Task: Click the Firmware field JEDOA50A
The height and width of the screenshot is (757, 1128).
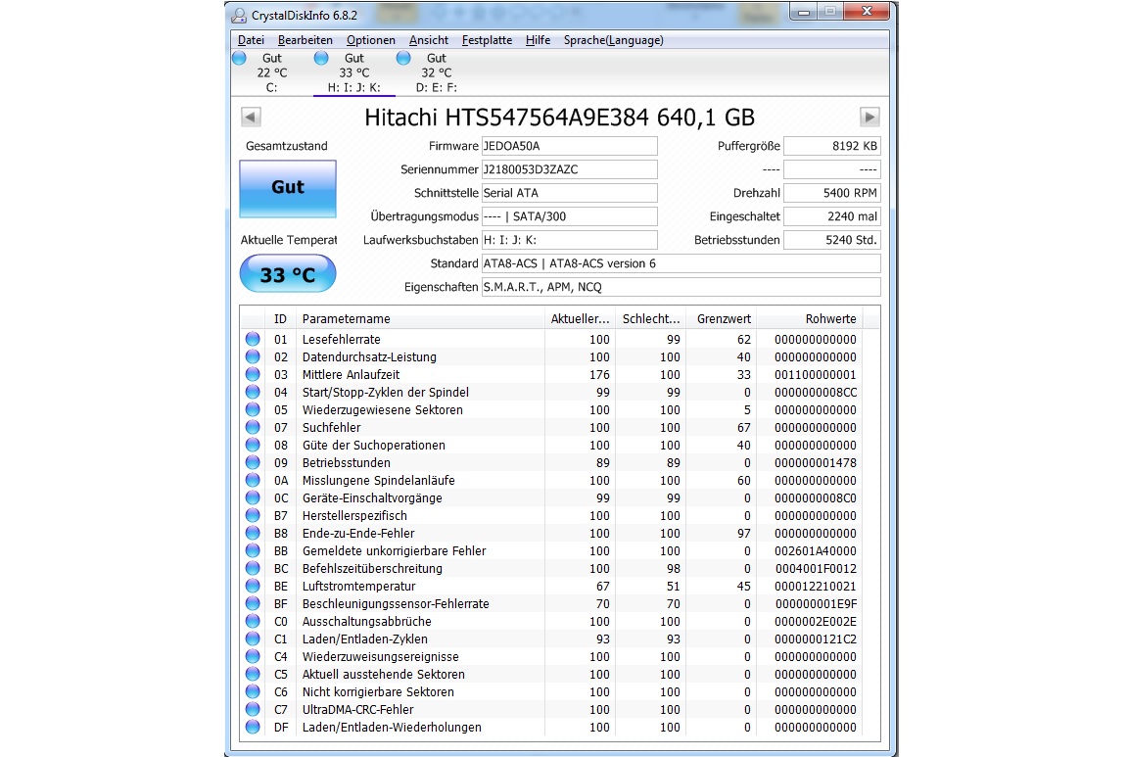Action: (x=569, y=146)
